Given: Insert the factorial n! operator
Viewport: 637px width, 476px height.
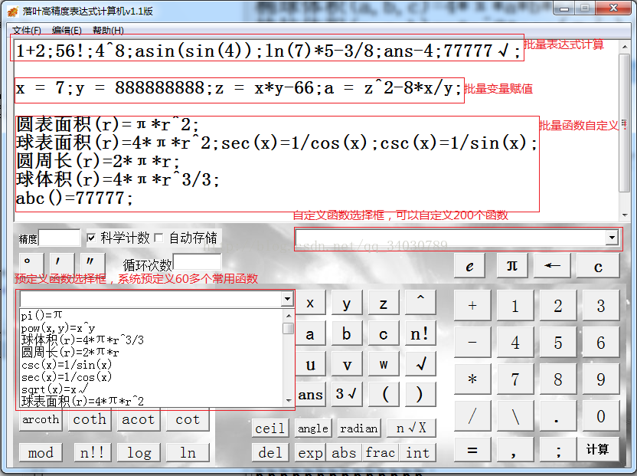Looking at the screenshot, I should (420, 333).
